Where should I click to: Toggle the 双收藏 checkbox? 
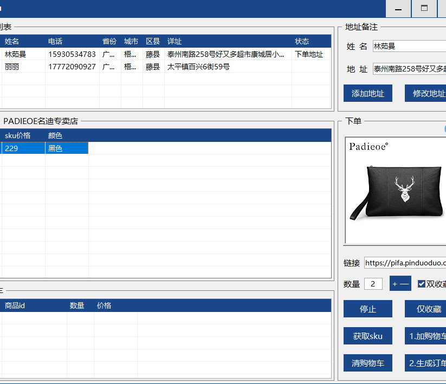coord(422,284)
